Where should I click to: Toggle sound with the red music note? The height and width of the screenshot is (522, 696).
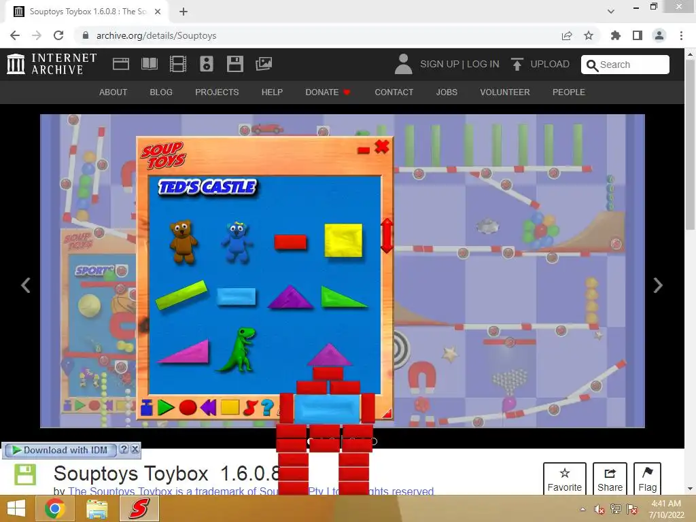tap(250, 408)
